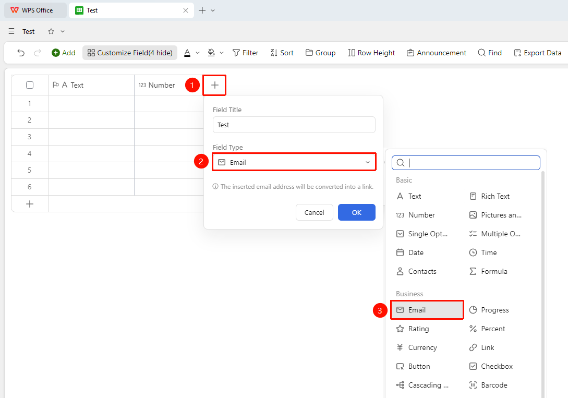Select the Percent field type
The height and width of the screenshot is (398, 568).
pyautogui.click(x=487, y=329)
